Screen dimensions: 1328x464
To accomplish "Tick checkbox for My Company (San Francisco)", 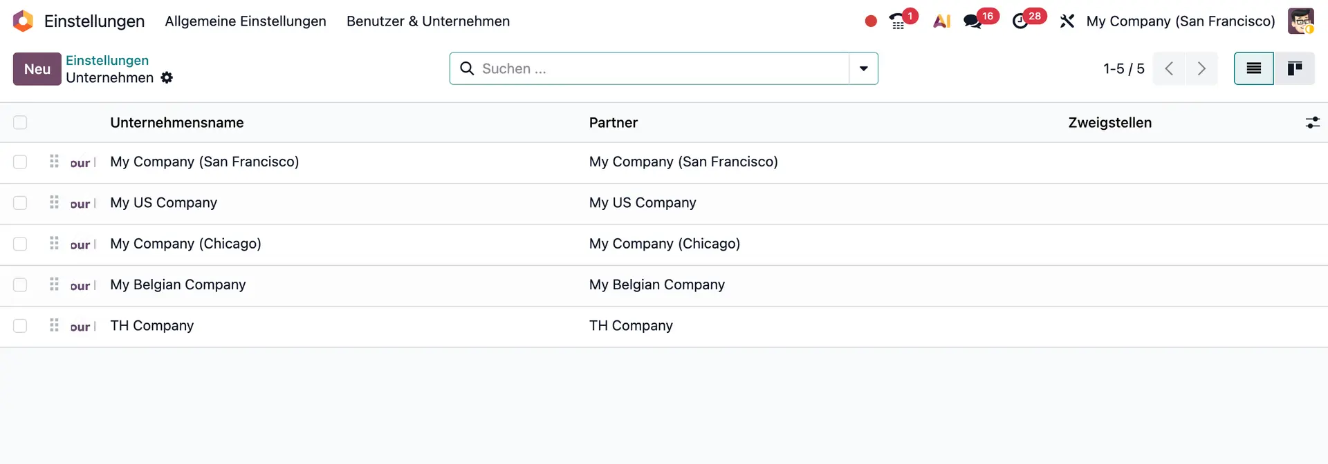I will point(20,162).
